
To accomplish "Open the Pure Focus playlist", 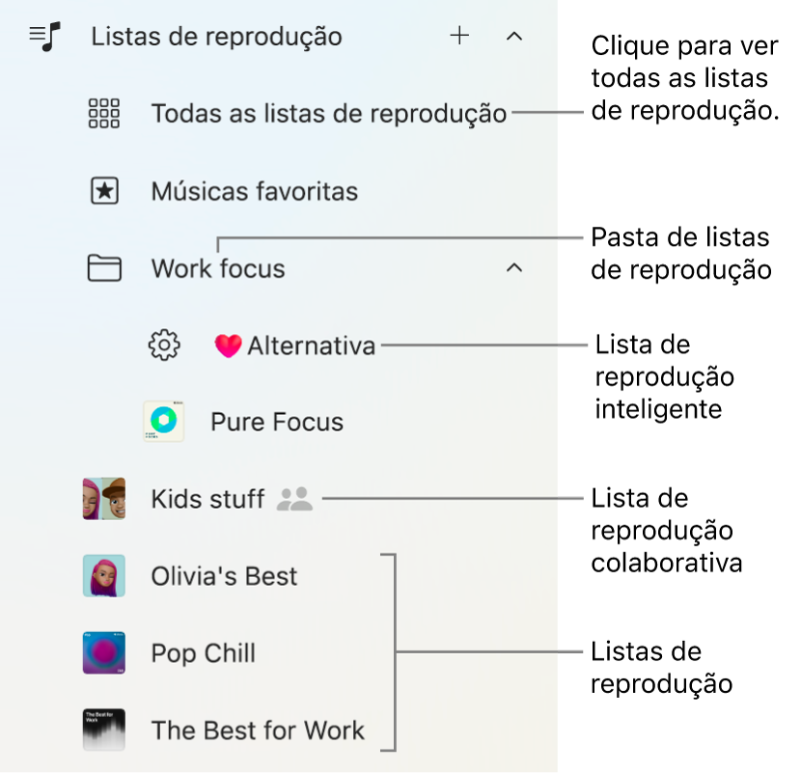I will coord(276,421).
